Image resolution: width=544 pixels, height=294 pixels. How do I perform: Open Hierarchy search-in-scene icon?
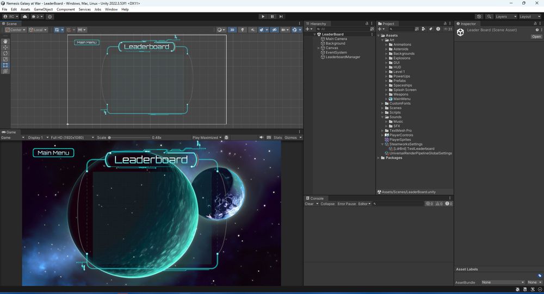pos(372,29)
